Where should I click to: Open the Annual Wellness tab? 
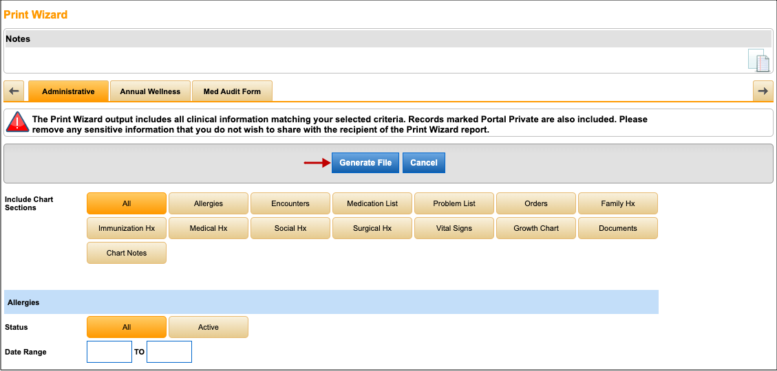coord(150,91)
